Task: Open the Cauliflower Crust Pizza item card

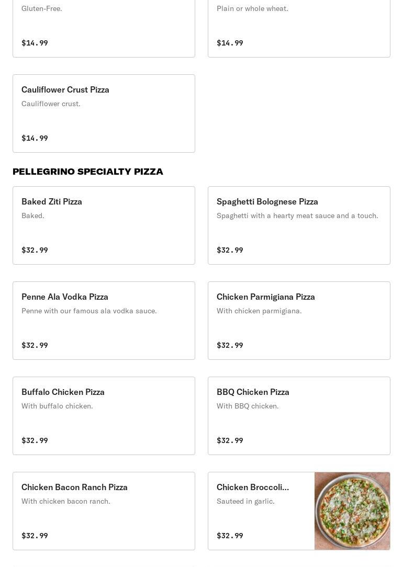Action: 104,114
